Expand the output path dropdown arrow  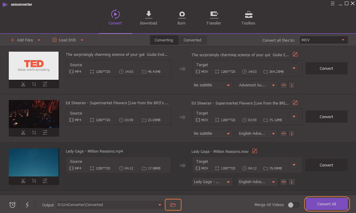160,205
